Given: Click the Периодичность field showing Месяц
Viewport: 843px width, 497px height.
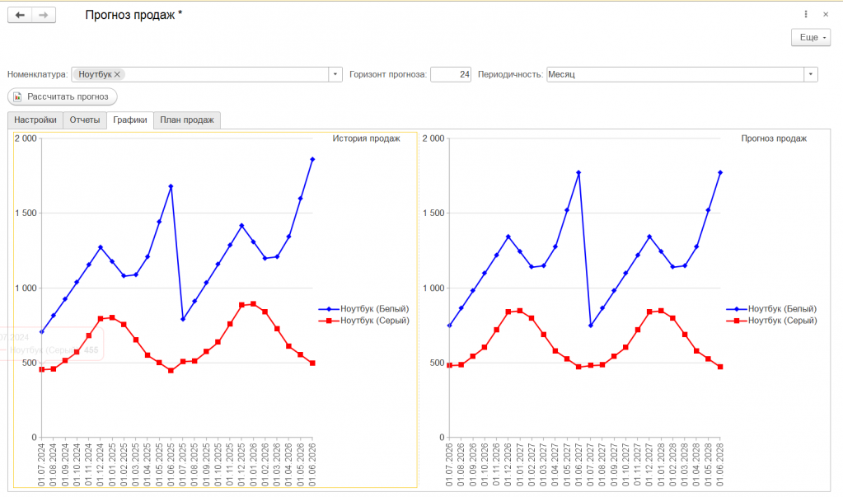Looking at the screenshot, I should tap(675, 74).
